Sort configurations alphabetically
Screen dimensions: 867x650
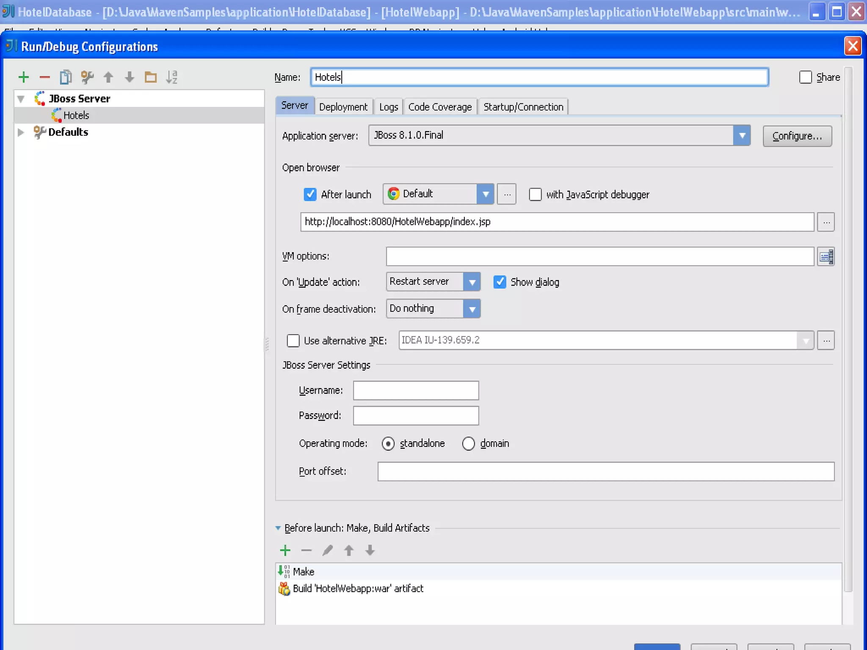click(x=171, y=77)
